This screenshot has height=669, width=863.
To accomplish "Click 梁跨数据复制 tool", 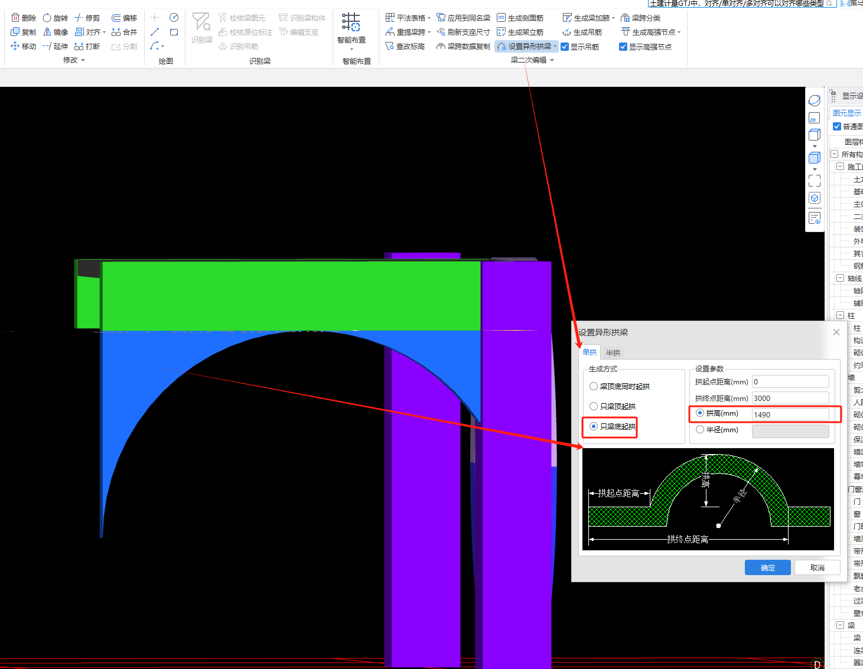I will (464, 46).
